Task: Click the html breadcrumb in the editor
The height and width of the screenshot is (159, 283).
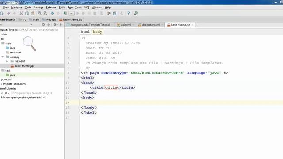Action: click(x=85, y=32)
